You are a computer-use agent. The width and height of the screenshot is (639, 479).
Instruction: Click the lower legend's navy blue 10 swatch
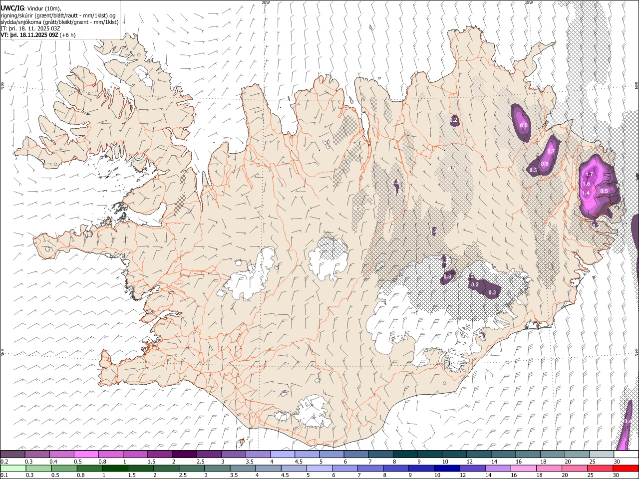tap(446, 468)
